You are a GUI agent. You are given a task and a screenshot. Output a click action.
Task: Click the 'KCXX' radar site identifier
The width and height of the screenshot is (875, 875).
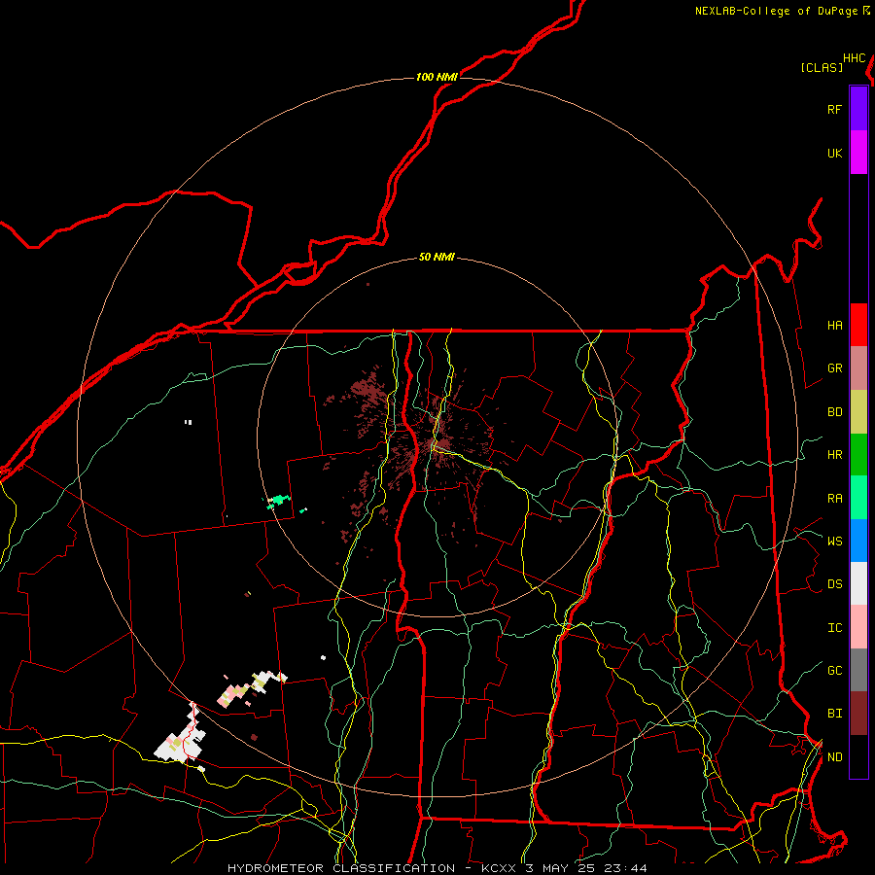499,868
